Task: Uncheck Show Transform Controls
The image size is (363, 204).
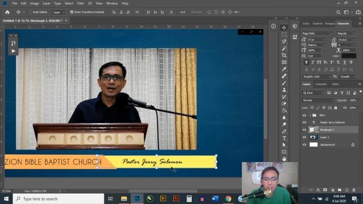Action: tap(72, 12)
